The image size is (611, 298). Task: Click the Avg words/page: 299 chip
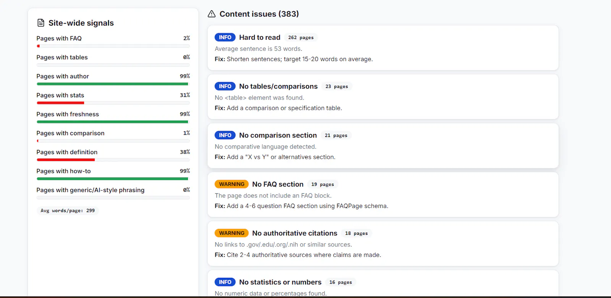(x=68, y=211)
